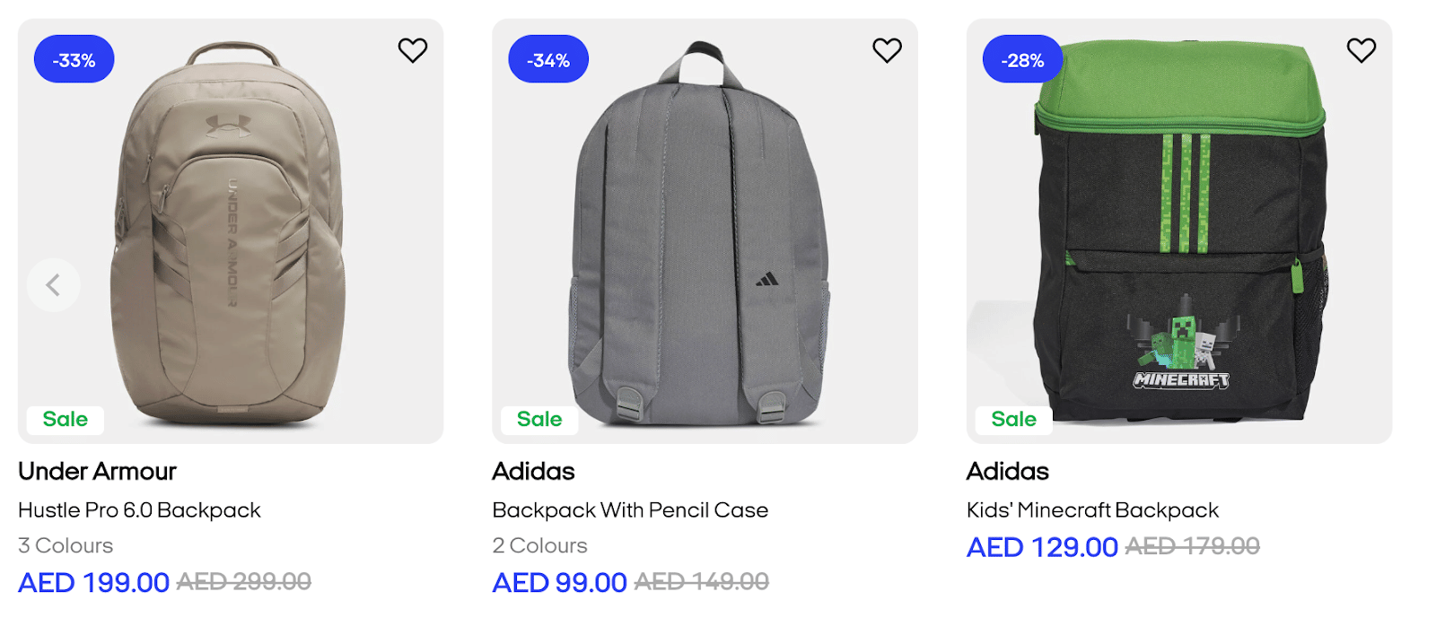Screen dimensions: 1436x635
Task: Click the -34% discount badge
Action: (x=548, y=60)
